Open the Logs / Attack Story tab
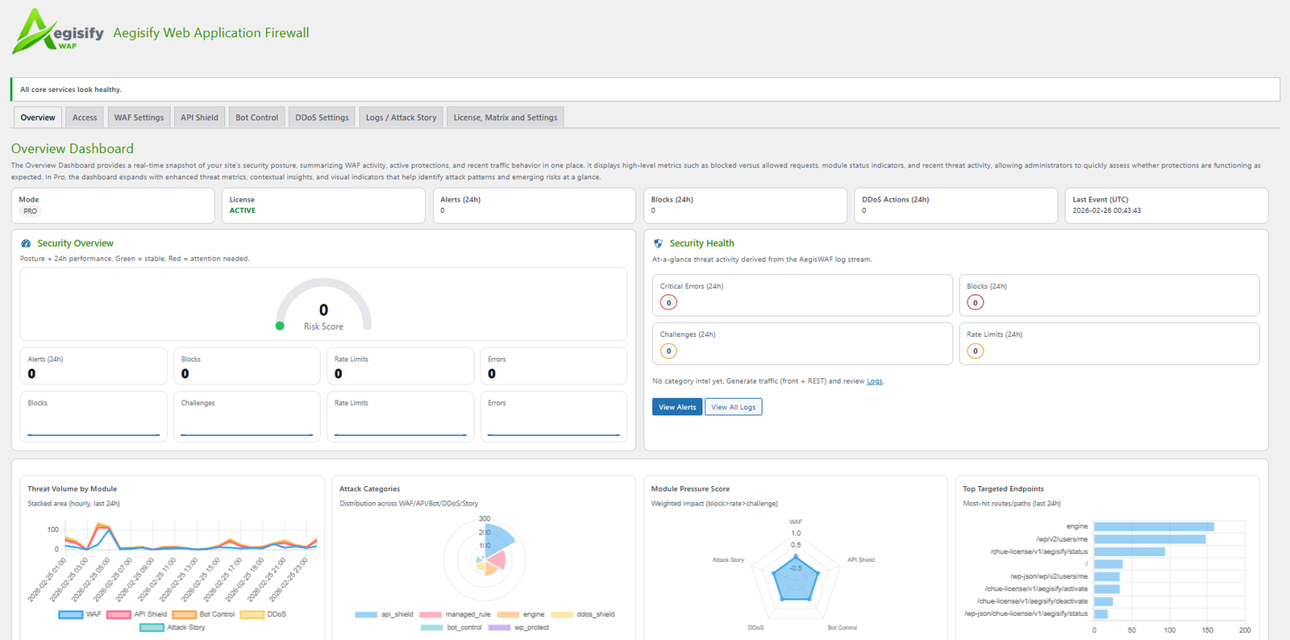1290x640 pixels. click(x=401, y=118)
